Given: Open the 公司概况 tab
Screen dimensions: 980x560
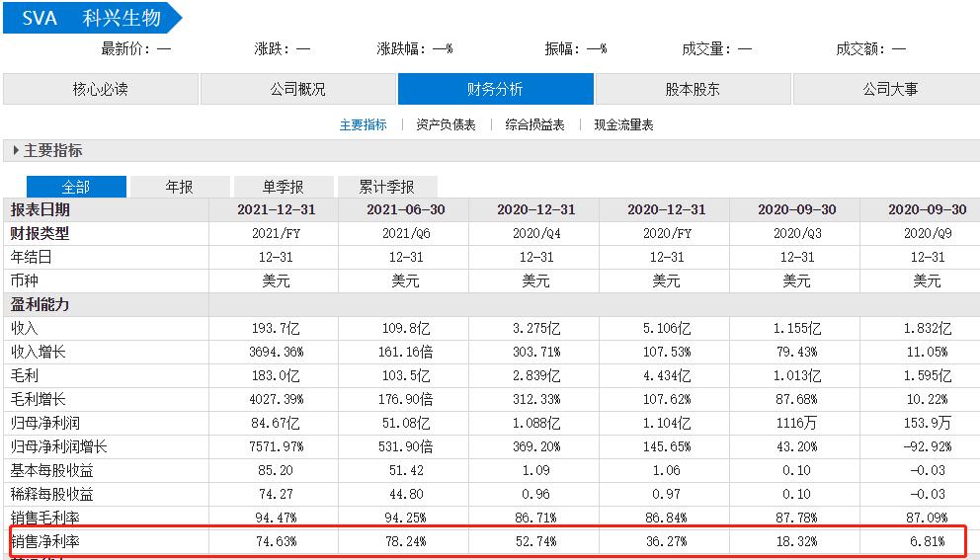Looking at the screenshot, I should (298, 89).
